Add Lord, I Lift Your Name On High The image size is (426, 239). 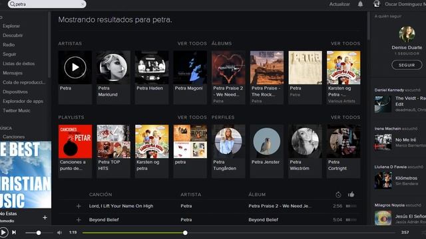tap(79, 206)
